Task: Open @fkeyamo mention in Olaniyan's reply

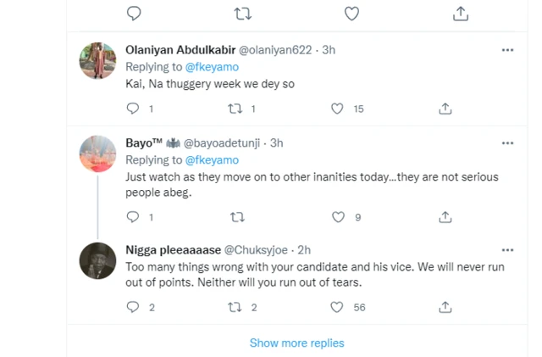Action: coord(211,66)
